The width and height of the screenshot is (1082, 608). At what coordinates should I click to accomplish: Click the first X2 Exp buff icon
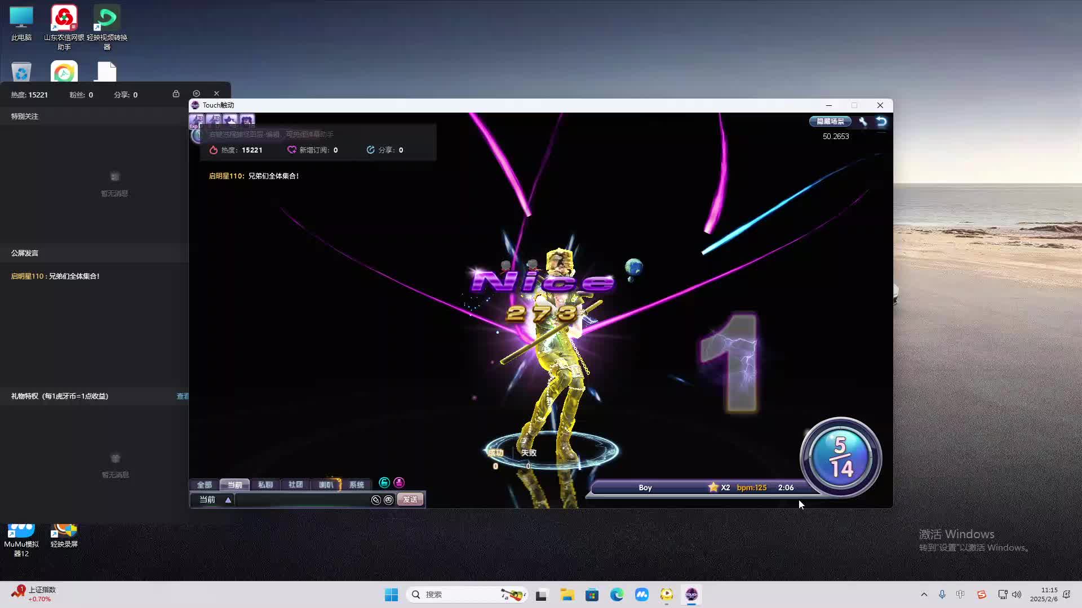197,120
